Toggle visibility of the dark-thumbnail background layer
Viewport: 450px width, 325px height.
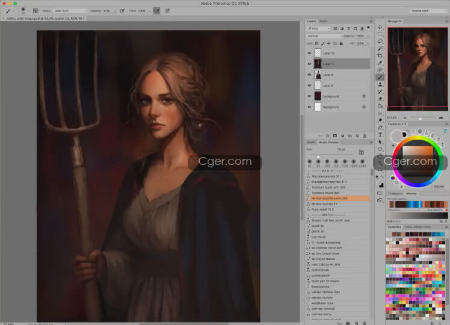pyautogui.click(x=309, y=96)
